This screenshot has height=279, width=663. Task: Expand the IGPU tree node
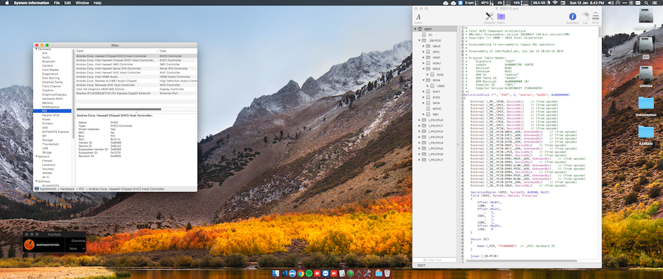(423, 52)
